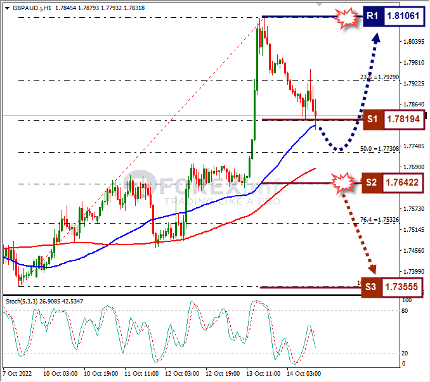Image resolution: width=430 pixels, height=382 pixels.
Task: Select the S2 value 1.76422
Action: tap(402, 182)
